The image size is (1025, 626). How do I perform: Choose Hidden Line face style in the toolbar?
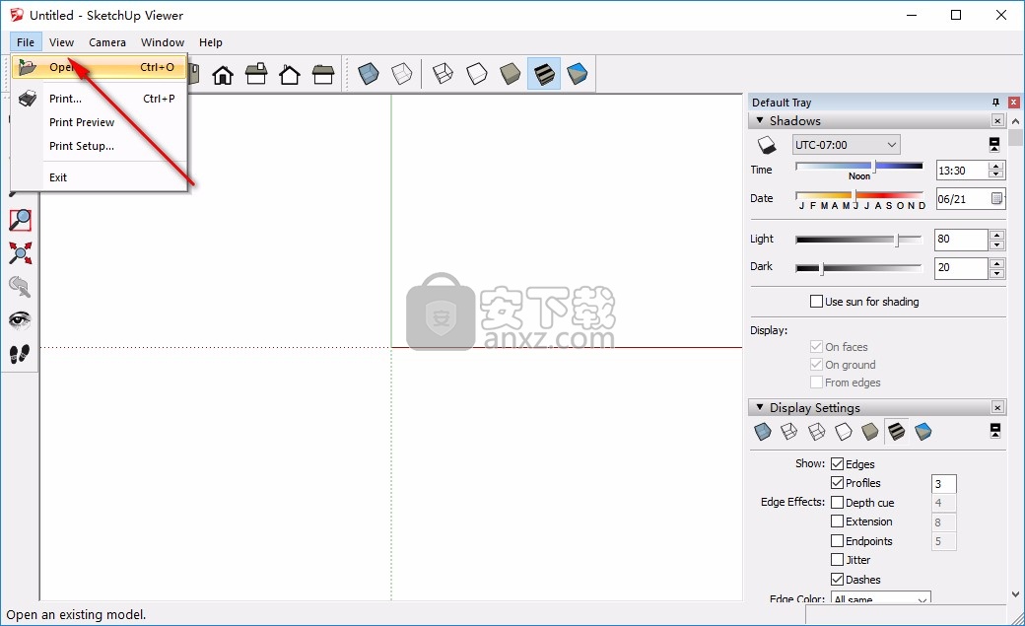[477, 73]
